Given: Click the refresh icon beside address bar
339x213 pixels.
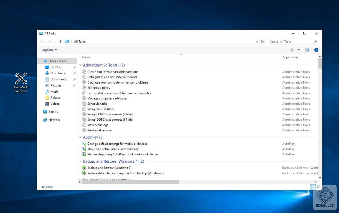Looking at the screenshot, I should [262, 41].
